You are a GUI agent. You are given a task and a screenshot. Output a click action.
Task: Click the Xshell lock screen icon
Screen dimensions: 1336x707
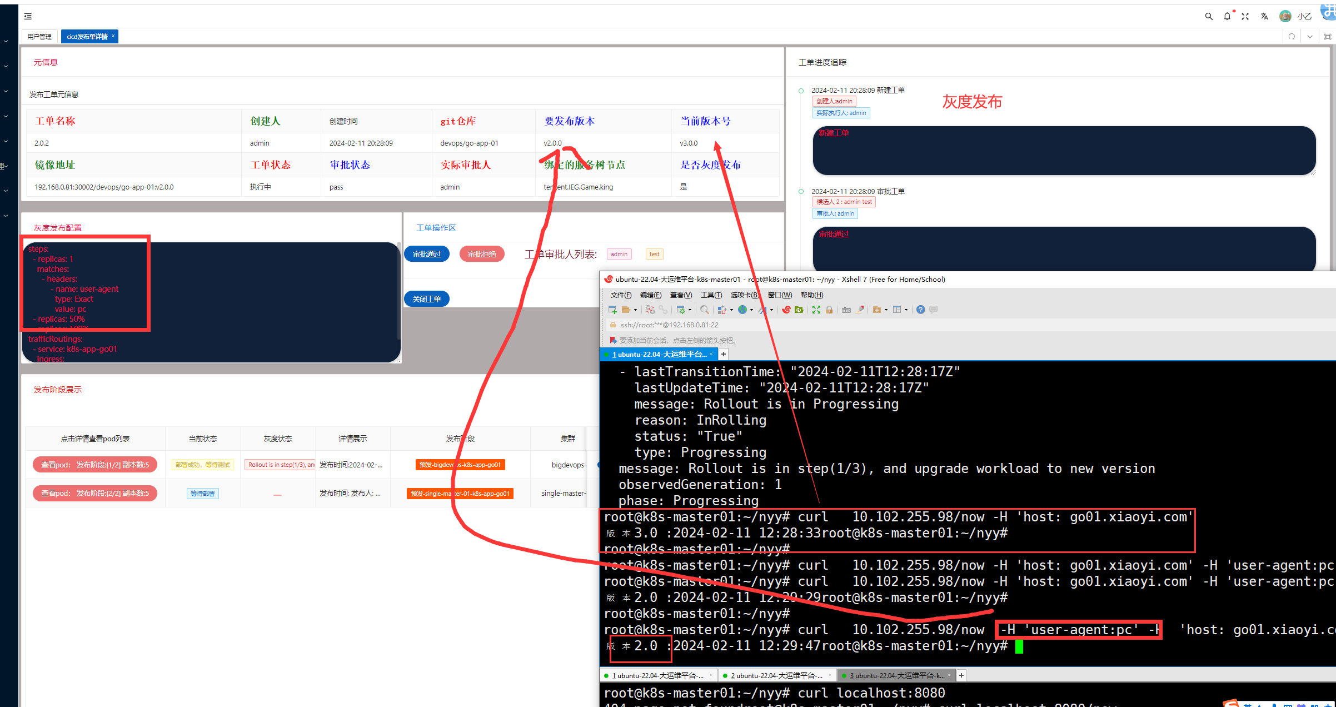tap(829, 310)
